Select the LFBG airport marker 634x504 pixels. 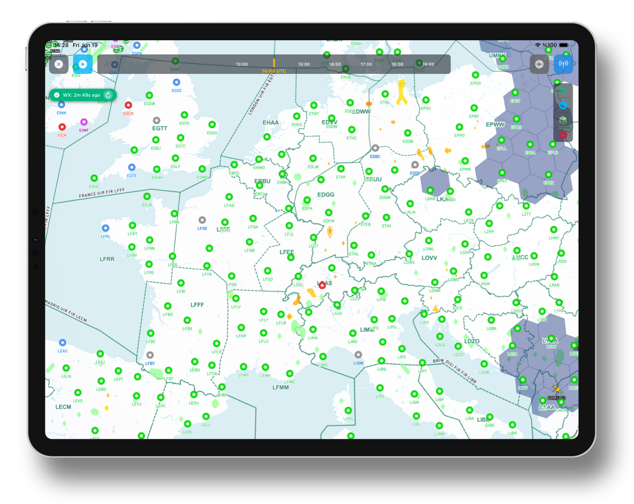(168, 306)
